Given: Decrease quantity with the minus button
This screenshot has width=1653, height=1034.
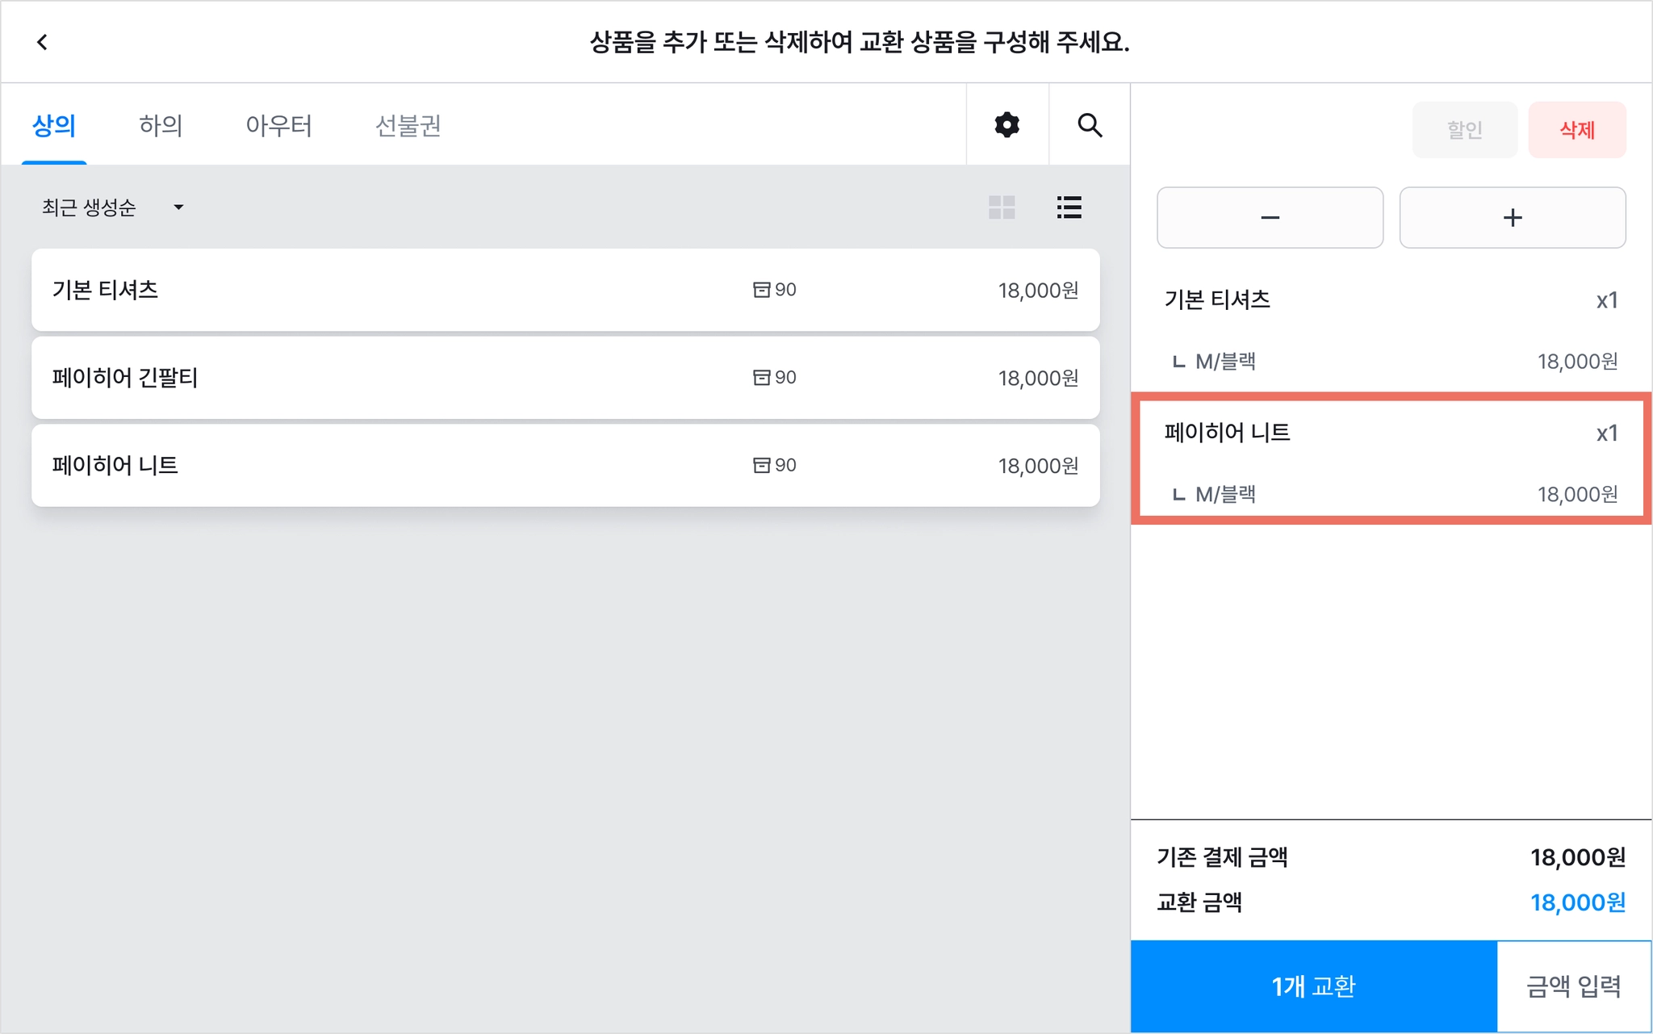Looking at the screenshot, I should 1270,218.
